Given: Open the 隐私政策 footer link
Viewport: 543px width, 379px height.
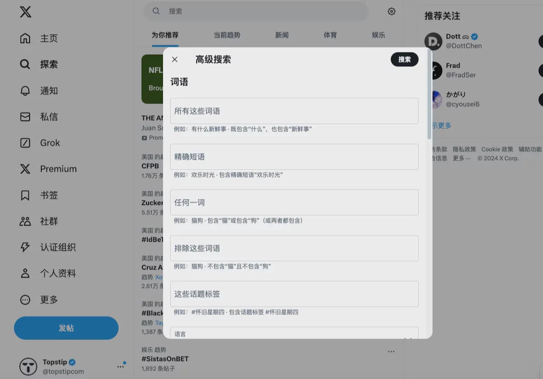Looking at the screenshot, I should pos(464,149).
